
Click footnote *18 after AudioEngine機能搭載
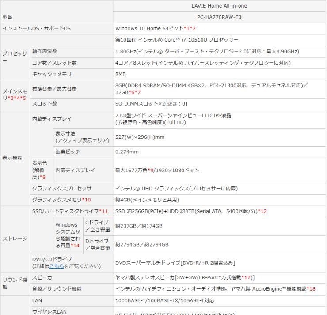coord(311,289)
